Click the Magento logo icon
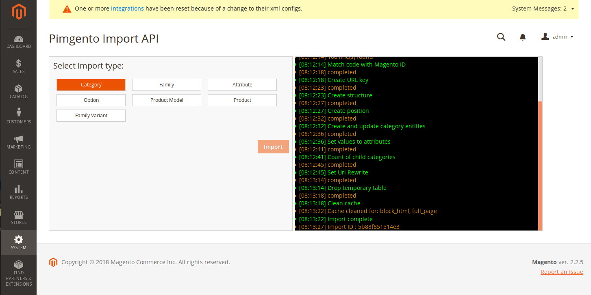Screen dimensions: 591x295 18,12
